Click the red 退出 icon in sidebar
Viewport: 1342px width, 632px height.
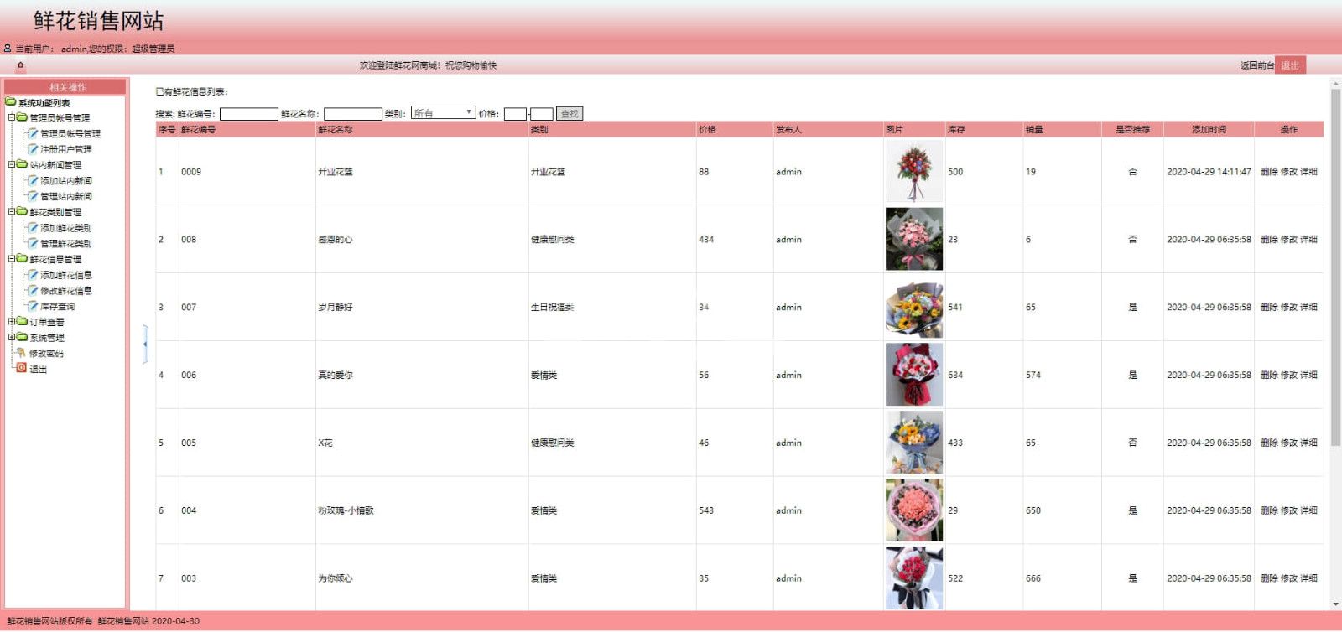point(22,368)
